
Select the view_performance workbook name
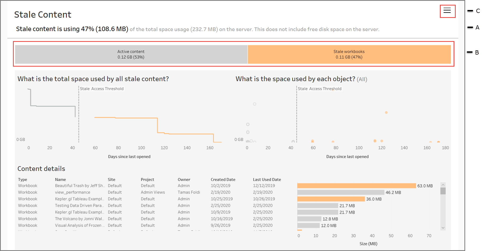73,192
